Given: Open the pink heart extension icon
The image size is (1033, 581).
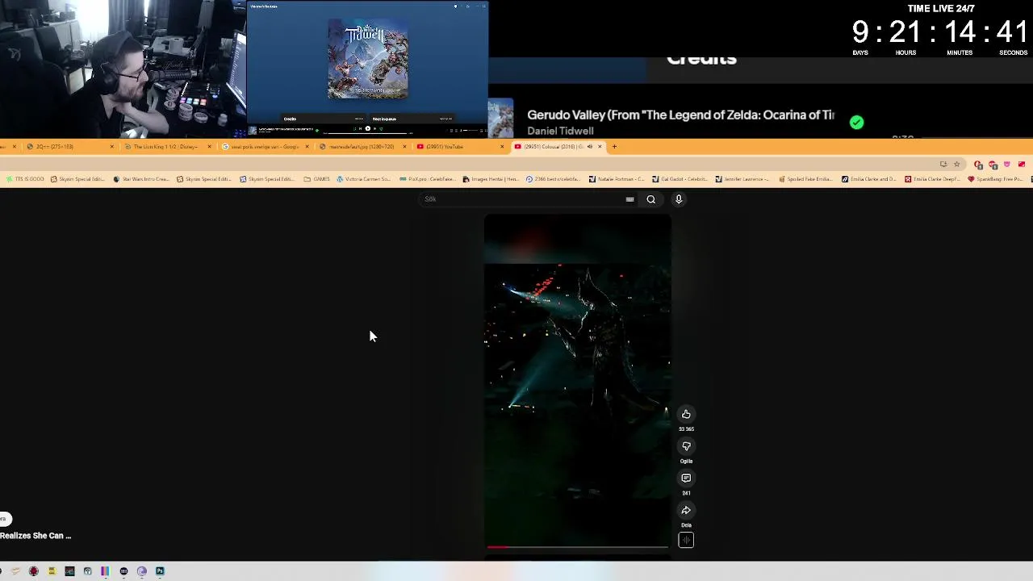Looking at the screenshot, I should click(1006, 165).
